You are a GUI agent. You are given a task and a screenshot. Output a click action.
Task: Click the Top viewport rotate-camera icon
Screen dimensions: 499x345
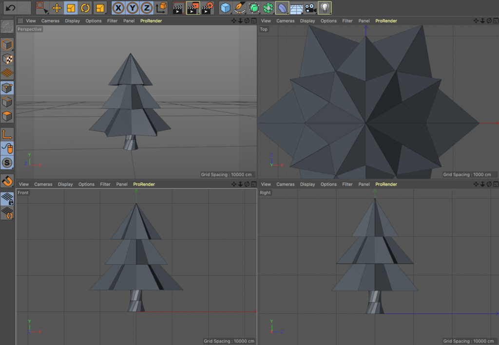pos(489,20)
